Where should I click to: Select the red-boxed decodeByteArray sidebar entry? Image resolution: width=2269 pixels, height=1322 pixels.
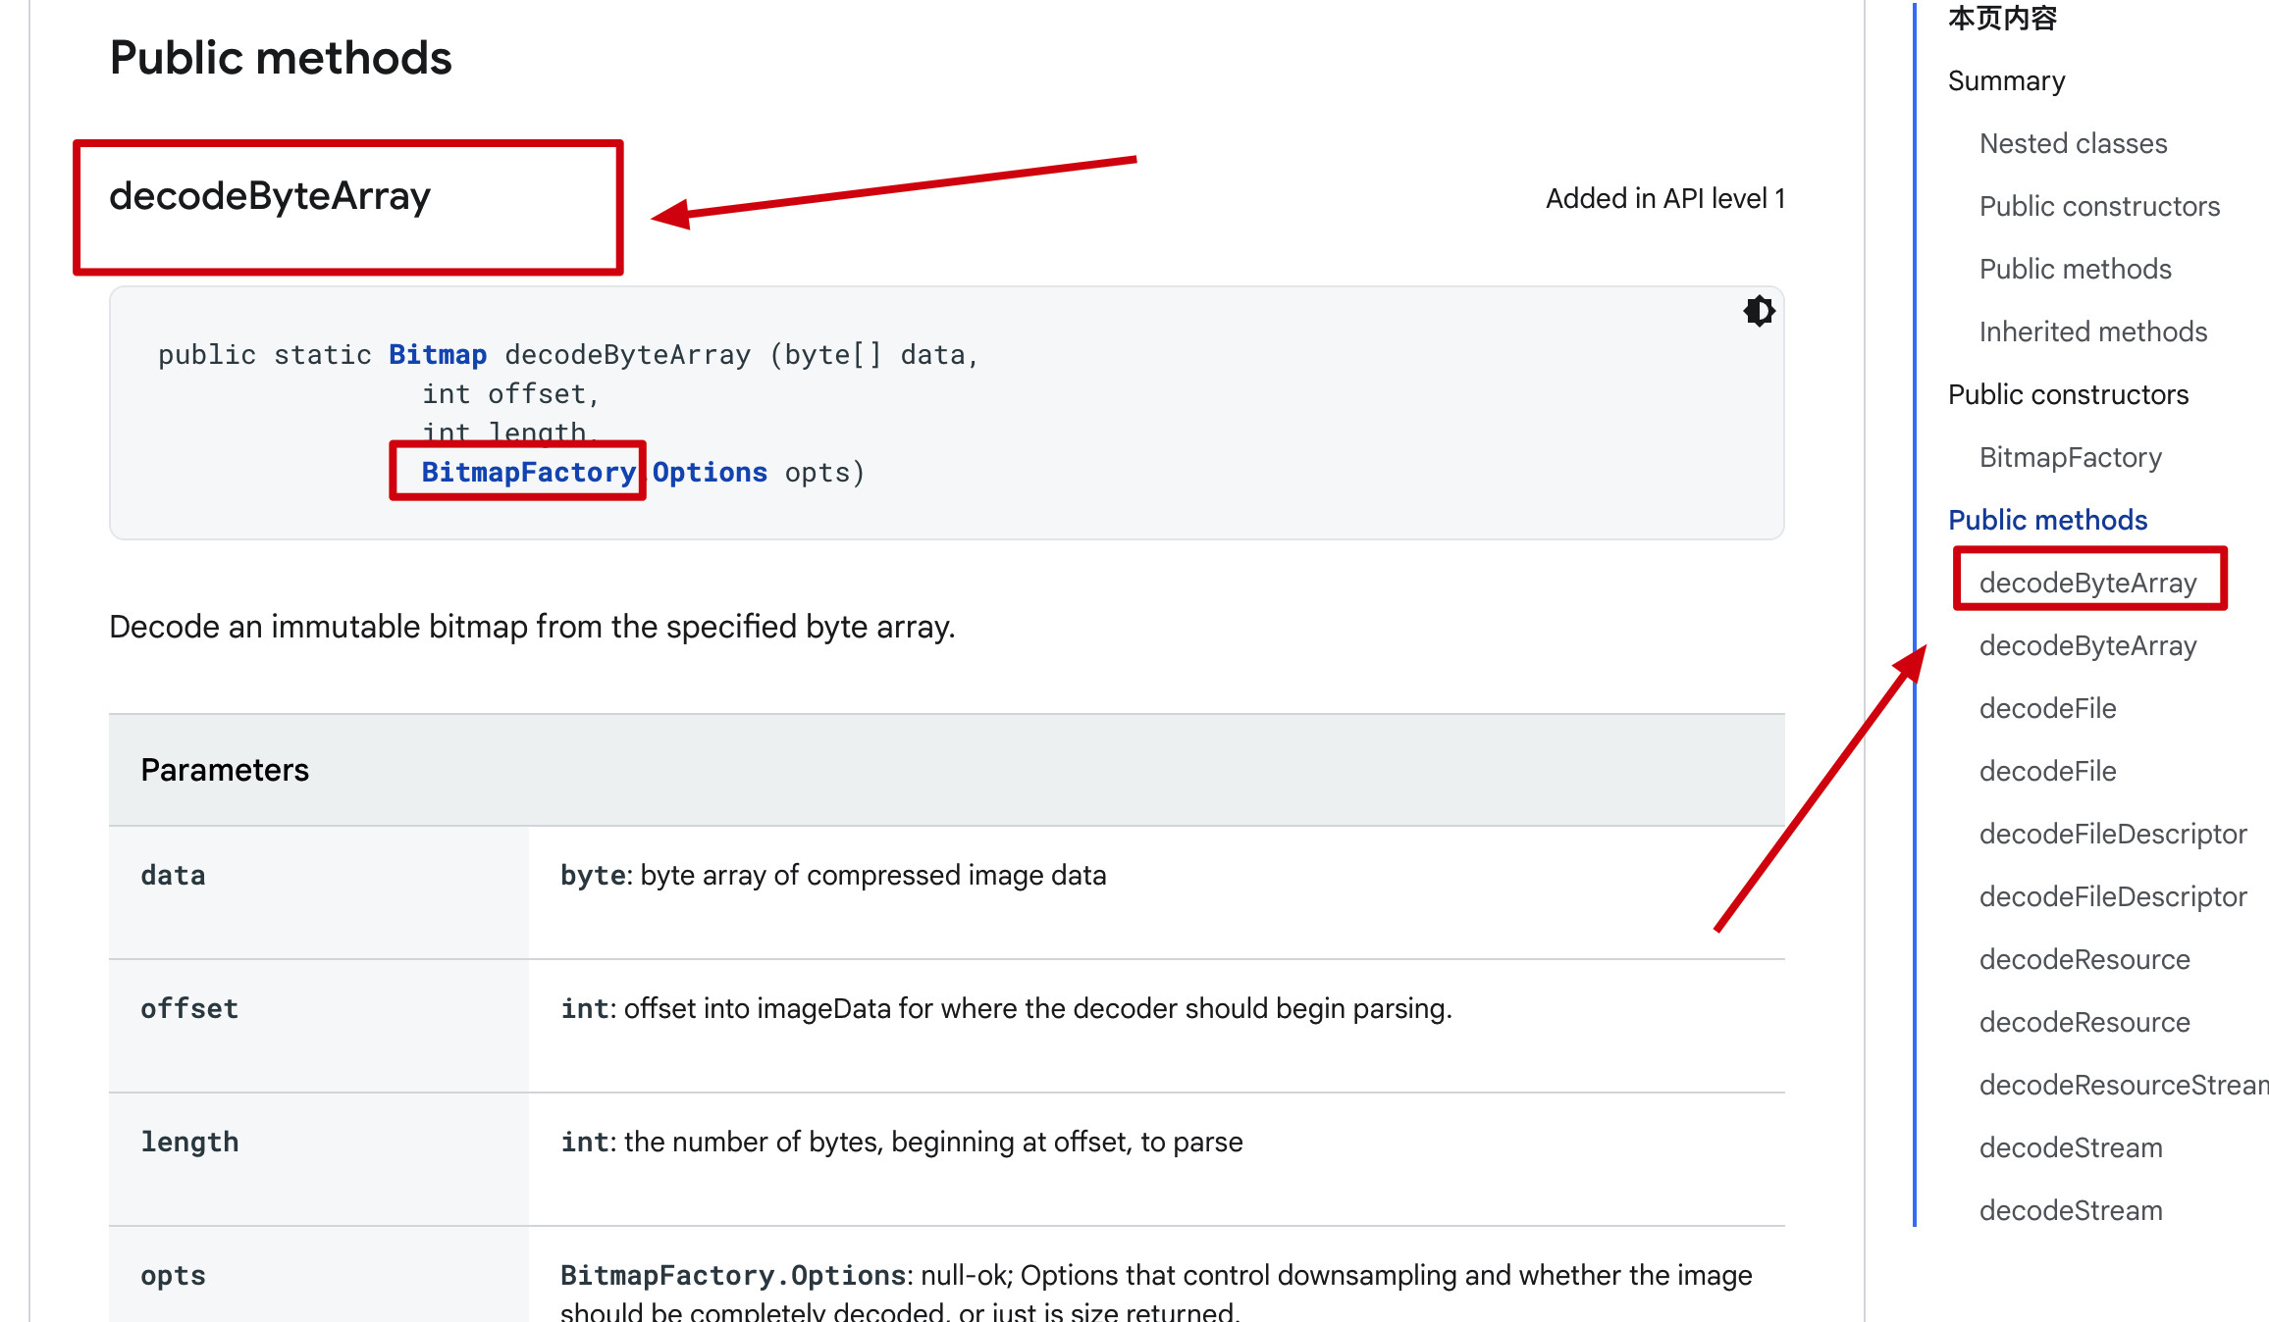tap(2087, 583)
